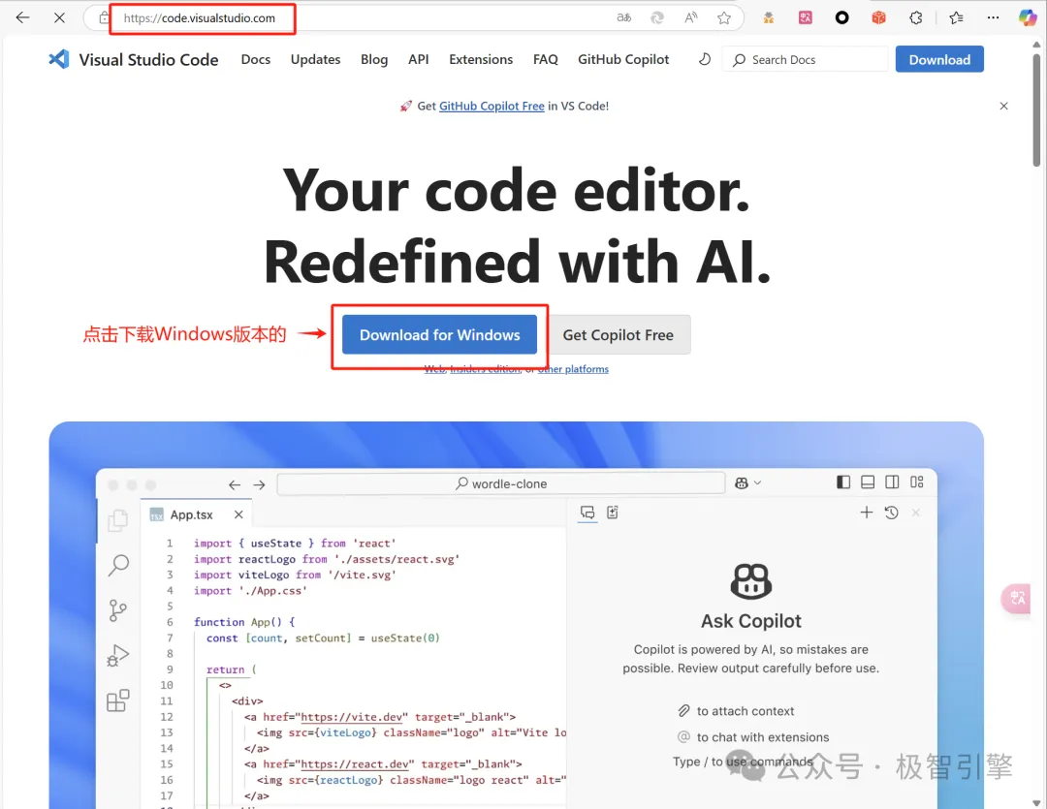Viewport: 1047px width, 809px height.
Task: Open the browser extensions puzzle icon
Action: 915,18
